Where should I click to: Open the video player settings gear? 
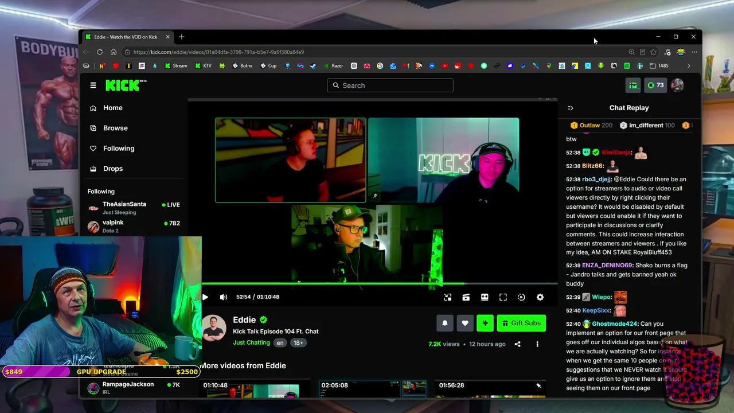pyautogui.click(x=540, y=297)
